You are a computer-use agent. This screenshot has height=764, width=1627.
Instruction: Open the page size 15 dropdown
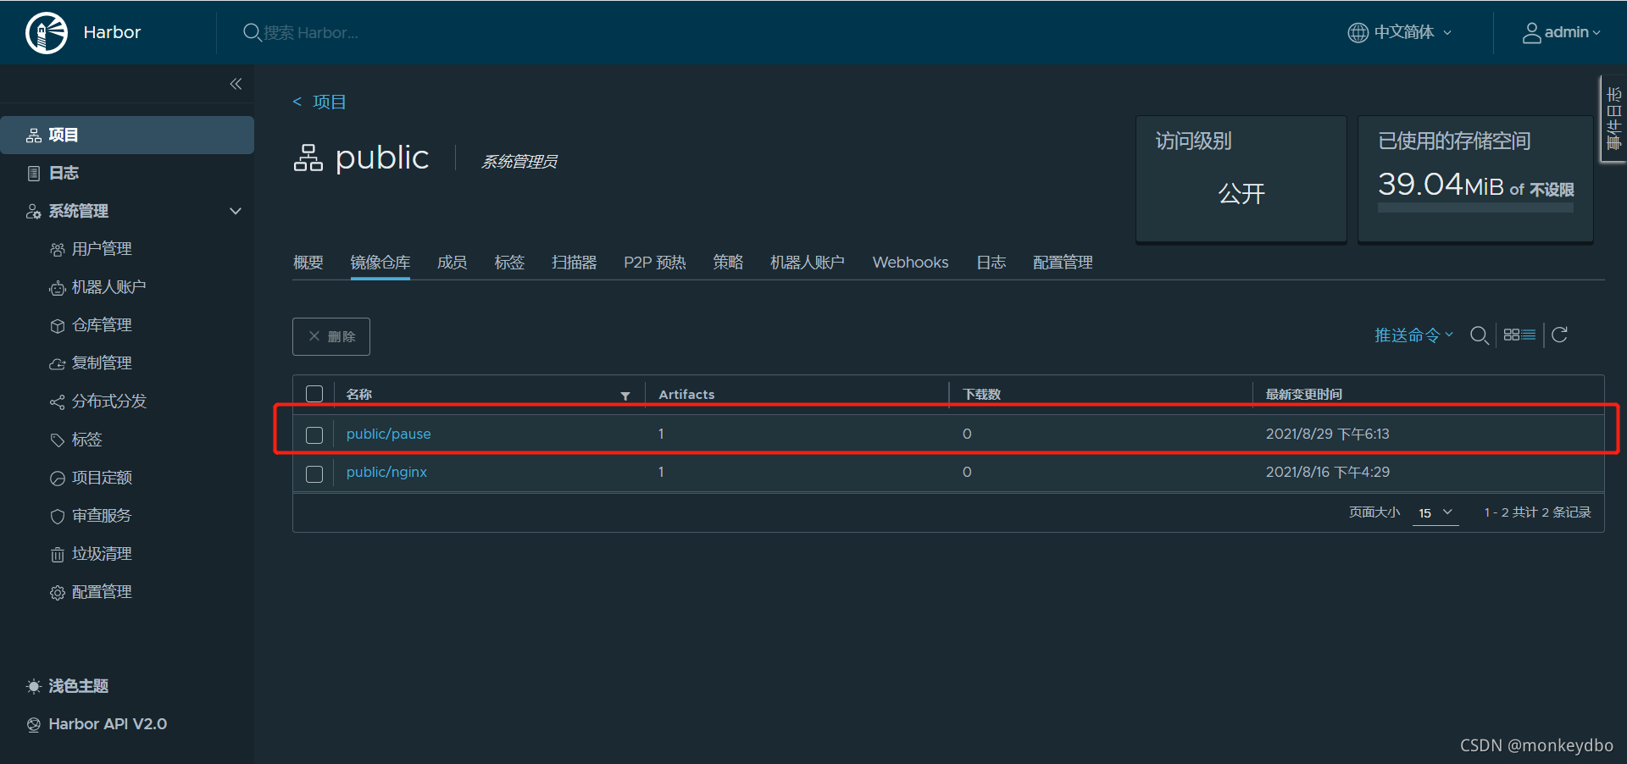pyautogui.click(x=1435, y=512)
